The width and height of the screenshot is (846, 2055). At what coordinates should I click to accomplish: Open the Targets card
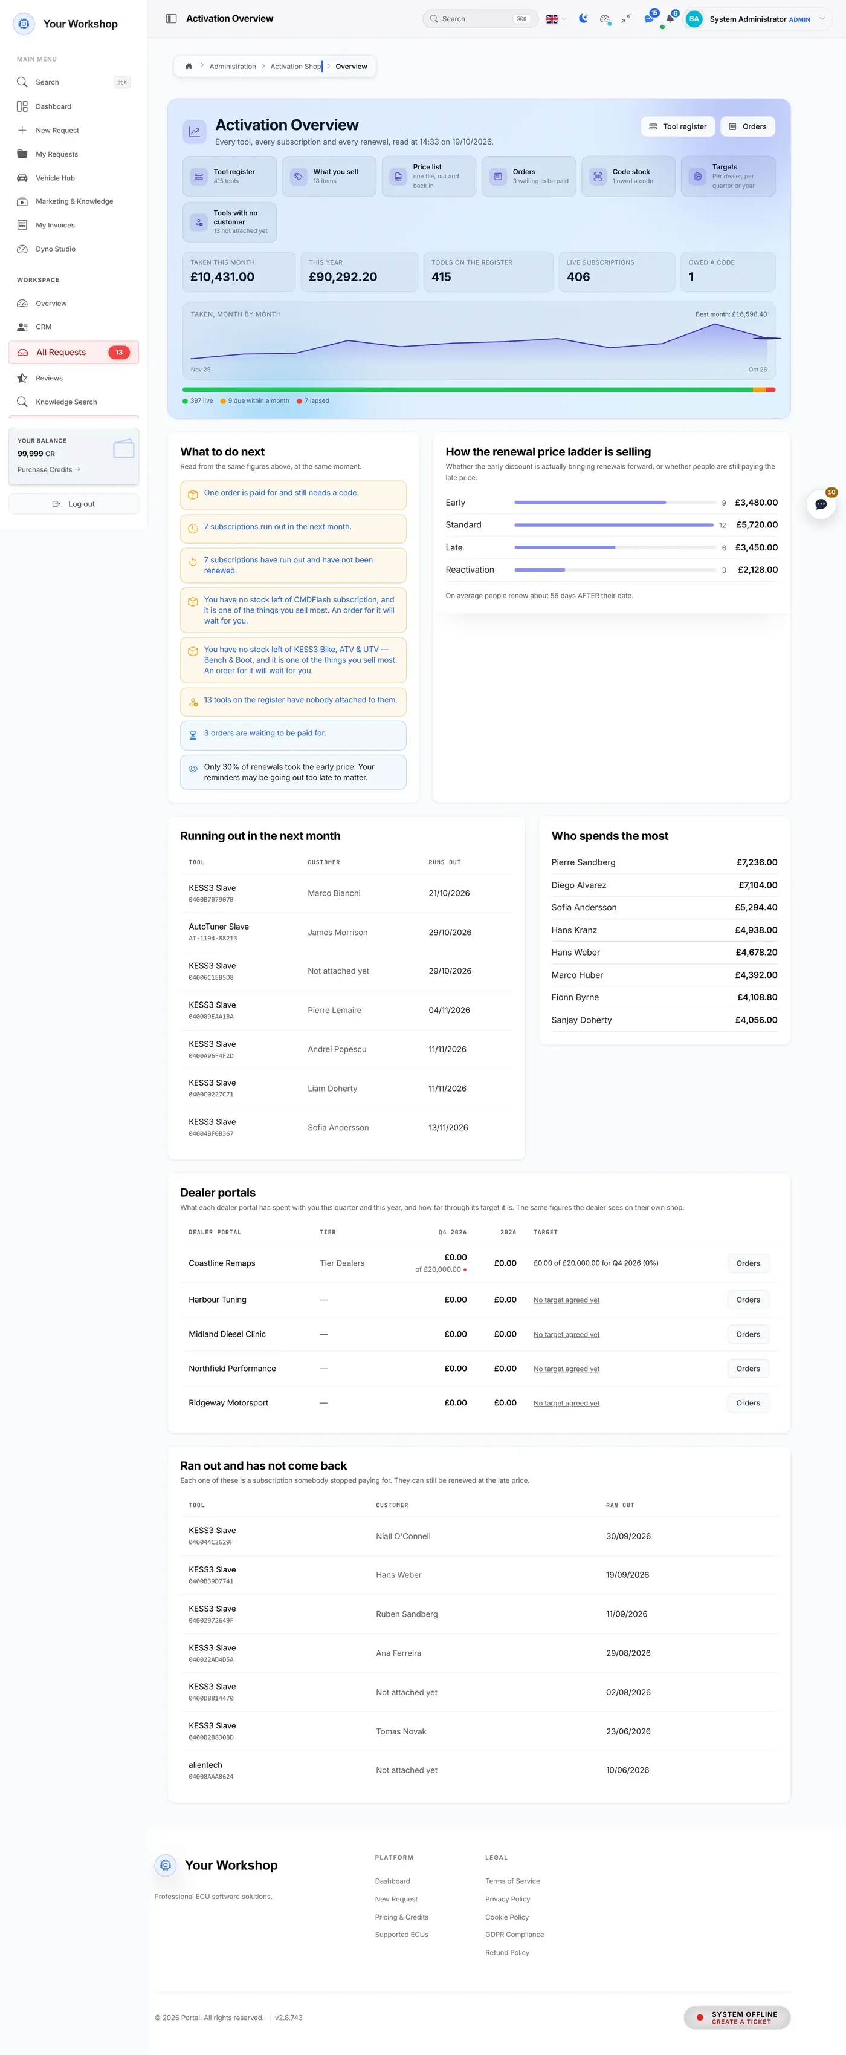[728, 177]
